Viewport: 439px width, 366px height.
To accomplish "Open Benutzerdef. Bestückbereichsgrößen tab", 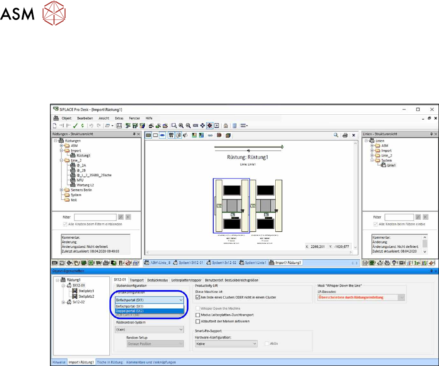I will point(231,280).
